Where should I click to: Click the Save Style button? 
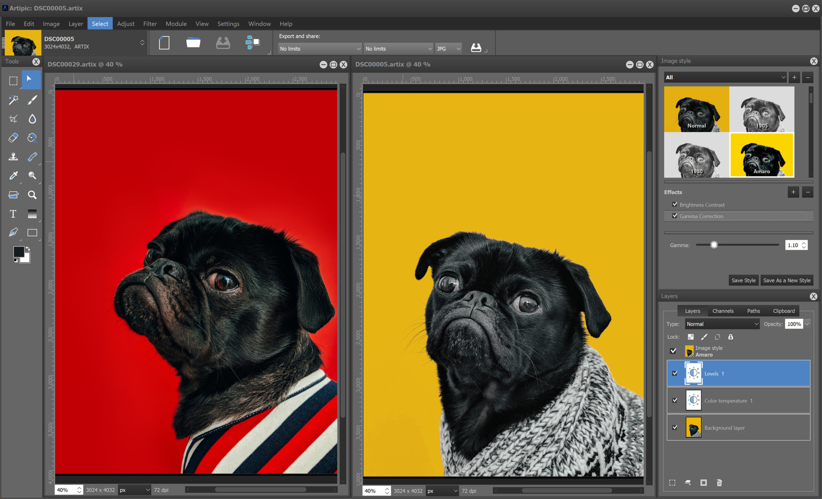tap(743, 280)
